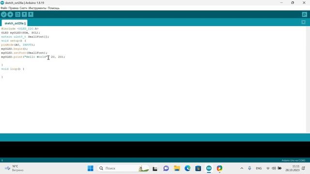Open the Помощь menu
Image resolution: width=310 pixels, height=174 pixels.
click(x=54, y=8)
